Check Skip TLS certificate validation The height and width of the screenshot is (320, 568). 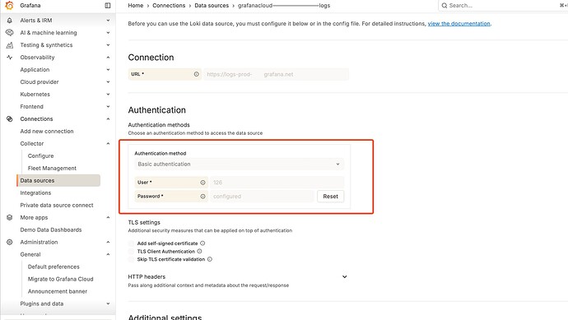point(132,259)
